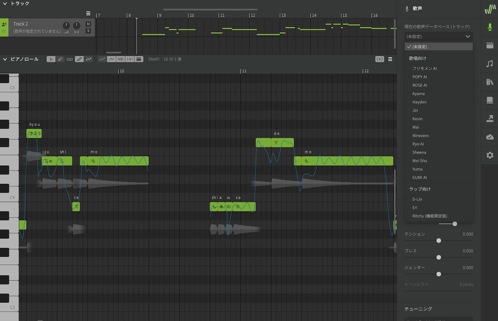
Task: Choose Yuma voice
Action: pyautogui.click(x=418, y=169)
